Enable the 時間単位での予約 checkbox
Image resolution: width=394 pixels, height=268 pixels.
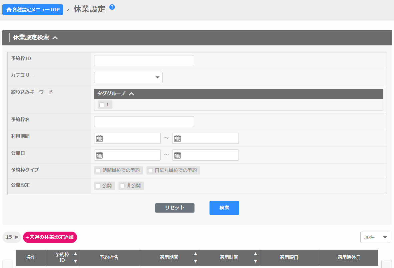(98, 171)
